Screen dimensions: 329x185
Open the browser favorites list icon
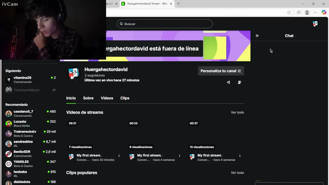[299, 12]
